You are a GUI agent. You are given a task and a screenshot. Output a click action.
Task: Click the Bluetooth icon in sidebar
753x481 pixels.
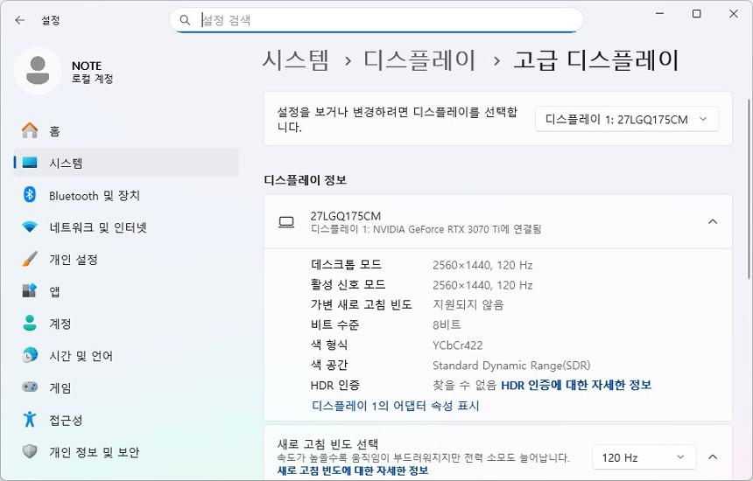point(30,195)
